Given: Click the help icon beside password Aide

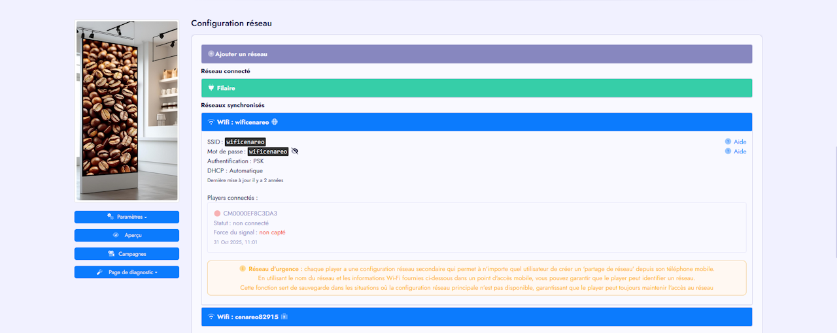Looking at the screenshot, I should (728, 151).
